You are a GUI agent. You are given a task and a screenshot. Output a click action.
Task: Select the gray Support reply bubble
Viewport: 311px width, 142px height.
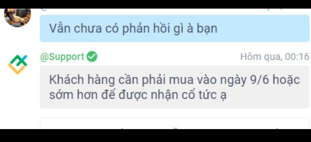175,87
